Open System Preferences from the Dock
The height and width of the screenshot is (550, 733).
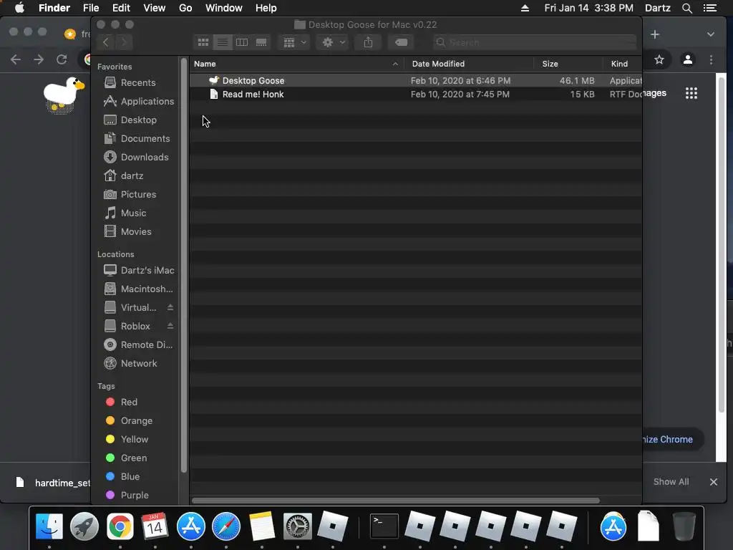coord(297,526)
